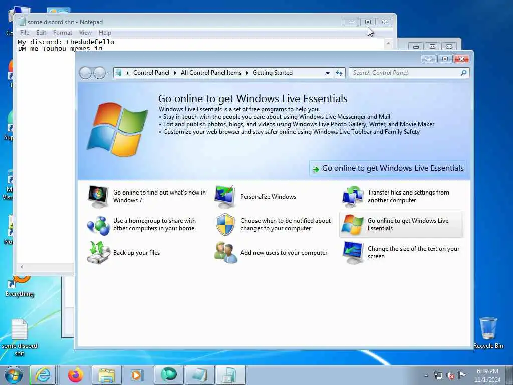Click the Notepad window title bar text
The image size is (513, 385).
click(65, 22)
